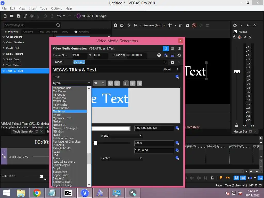Toggle split screen view icon

point(135,25)
